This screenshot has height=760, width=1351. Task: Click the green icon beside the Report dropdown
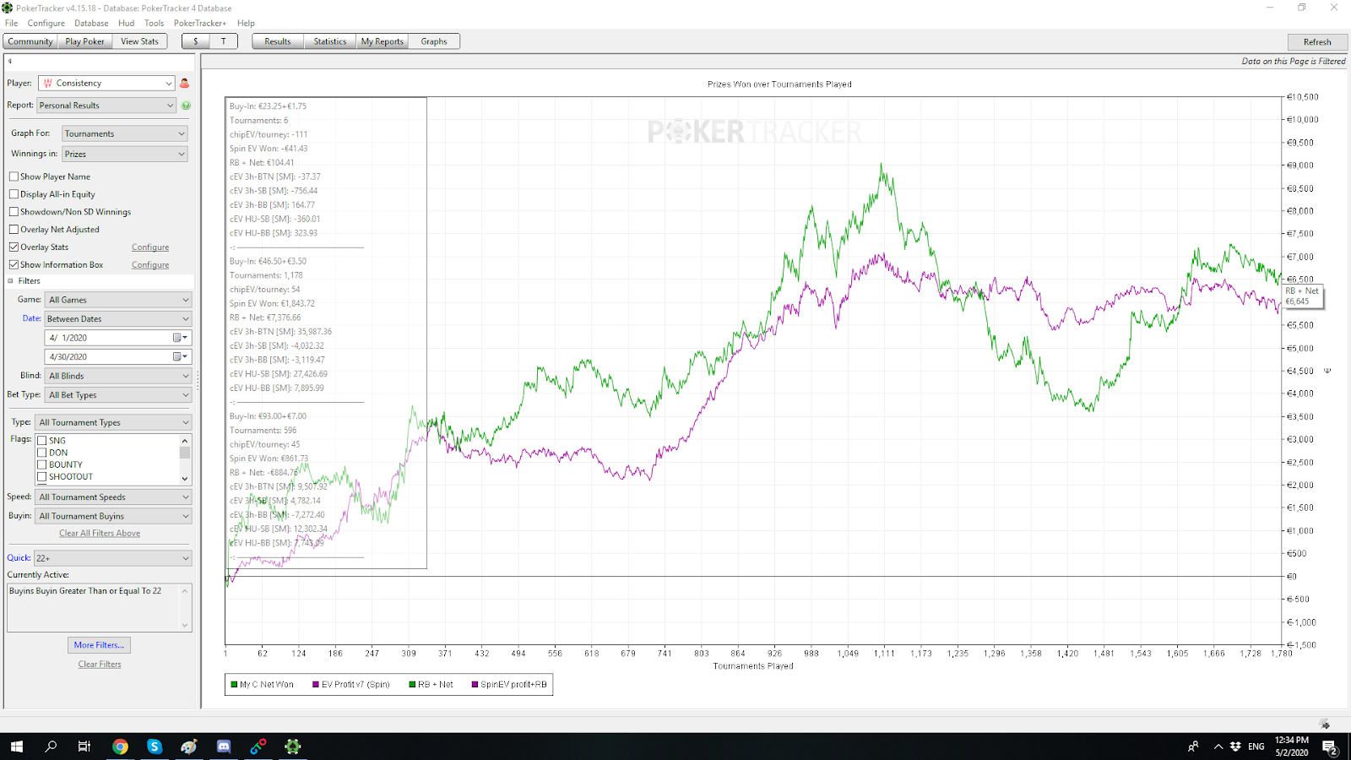pos(186,106)
